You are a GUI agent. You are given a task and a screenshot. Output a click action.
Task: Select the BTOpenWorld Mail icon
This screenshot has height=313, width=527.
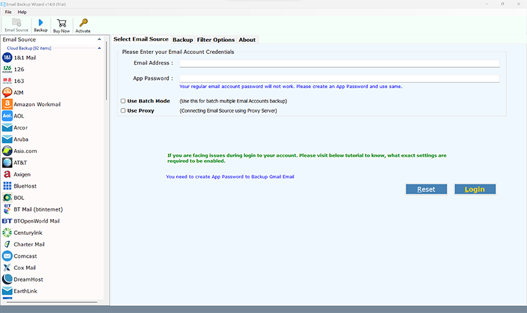pos(7,221)
